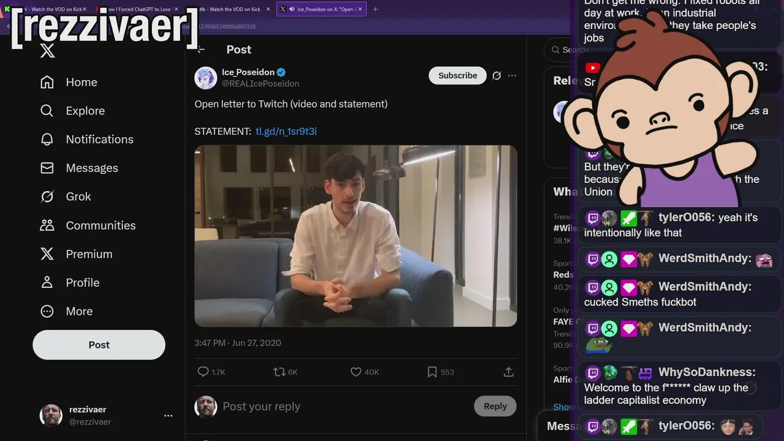Open the tl.gd statement link
Viewport: 784px width, 441px height.
[x=286, y=131]
